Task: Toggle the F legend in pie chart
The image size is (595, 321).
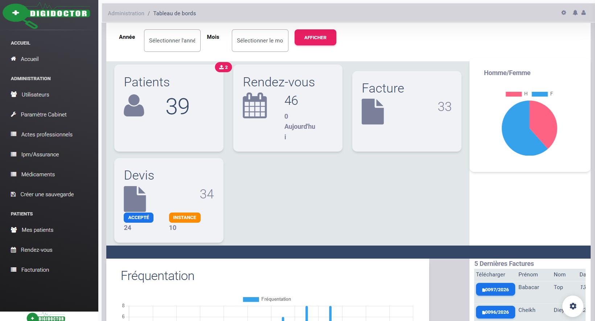Action: click(542, 94)
